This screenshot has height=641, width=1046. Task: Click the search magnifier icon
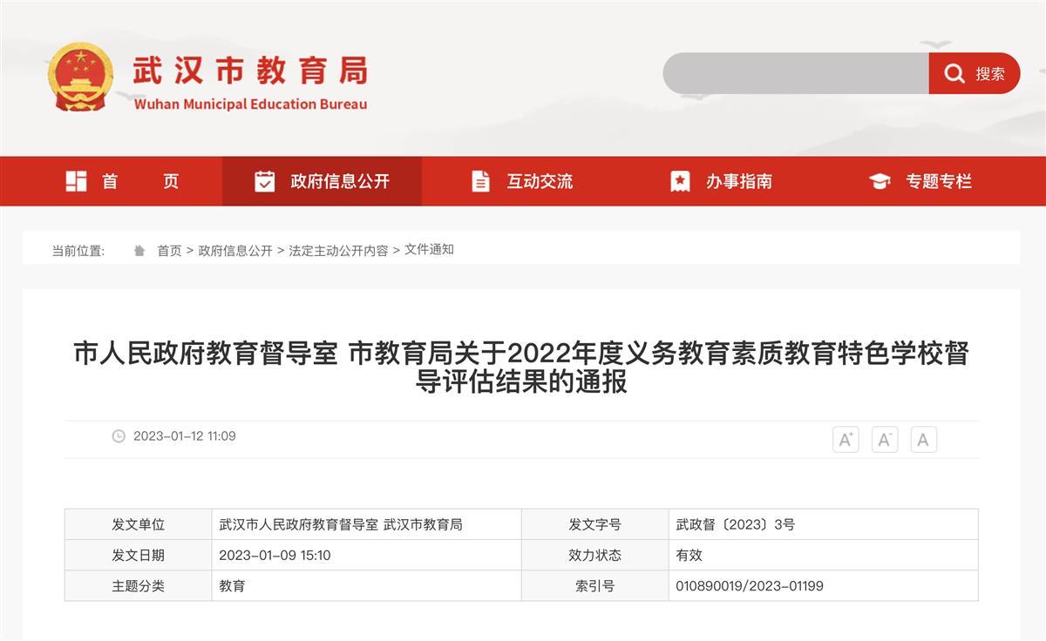tap(954, 74)
